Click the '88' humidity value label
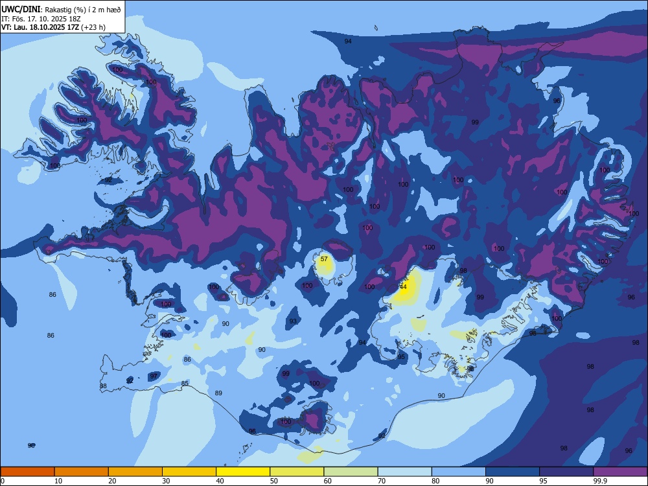The width and height of the screenshot is (648, 486). [x=103, y=386]
